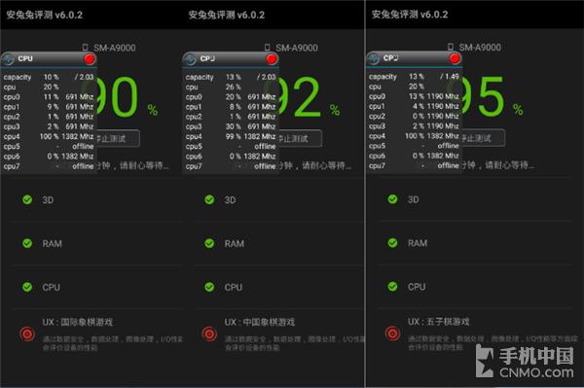
Task: Click the 安兔兔评测 v6.0.2 title on the 95% screen
Action: tap(410, 15)
